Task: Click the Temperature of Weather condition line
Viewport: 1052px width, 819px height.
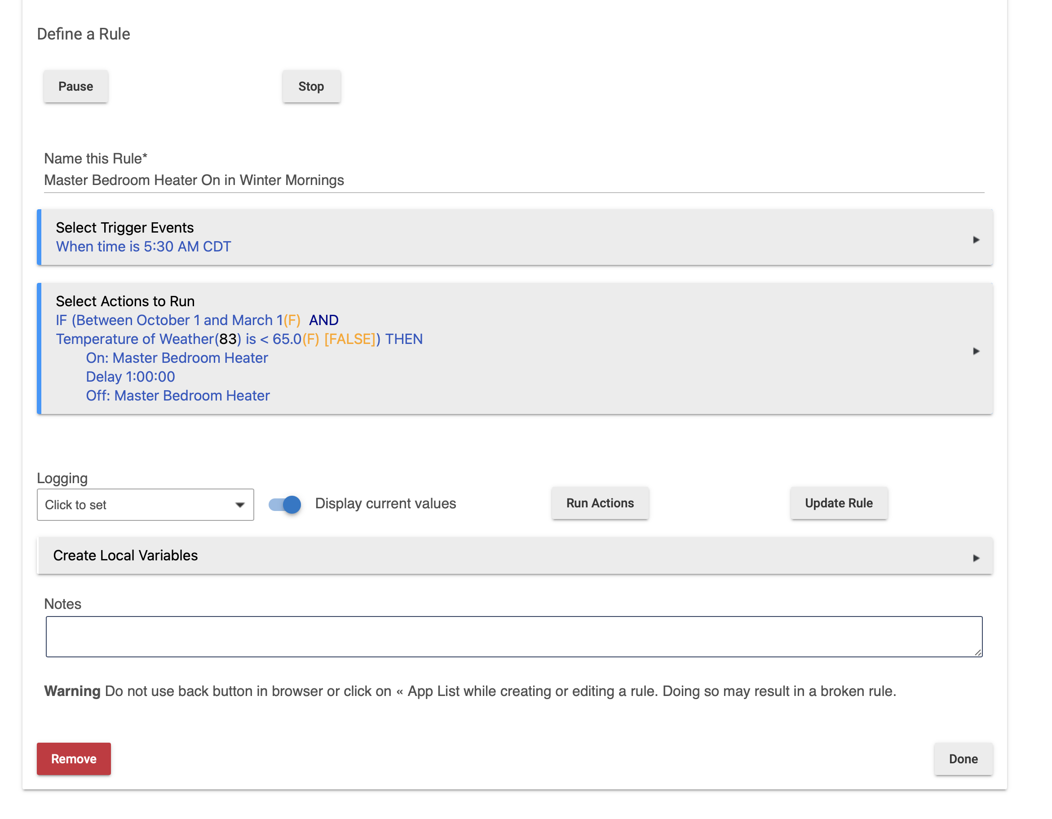Action: [x=239, y=339]
